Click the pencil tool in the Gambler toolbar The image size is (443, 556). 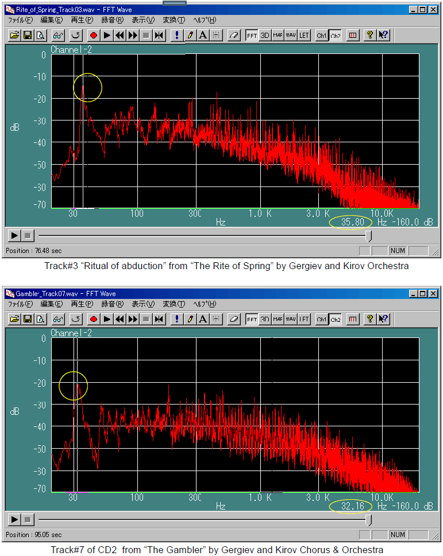tap(190, 319)
